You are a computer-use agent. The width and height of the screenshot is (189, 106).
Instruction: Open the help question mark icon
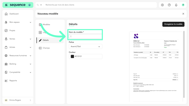(x=183, y=5)
